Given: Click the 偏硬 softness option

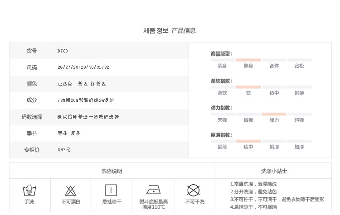Looking at the screenshot, I should coord(299,93).
